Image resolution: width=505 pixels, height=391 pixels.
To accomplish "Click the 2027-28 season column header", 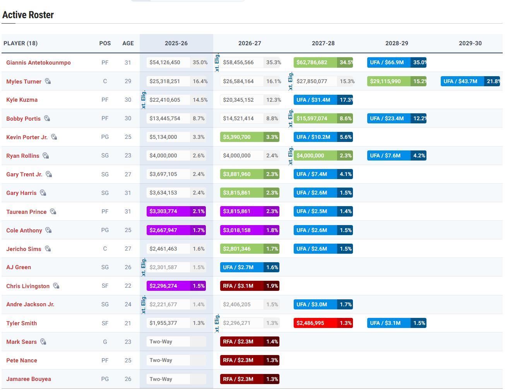I will [x=323, y=43].
